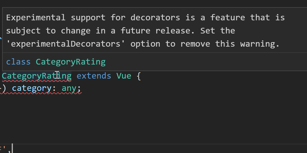
Task: Click CategoryRating in the hover signature
Action: tap(71, 62)
